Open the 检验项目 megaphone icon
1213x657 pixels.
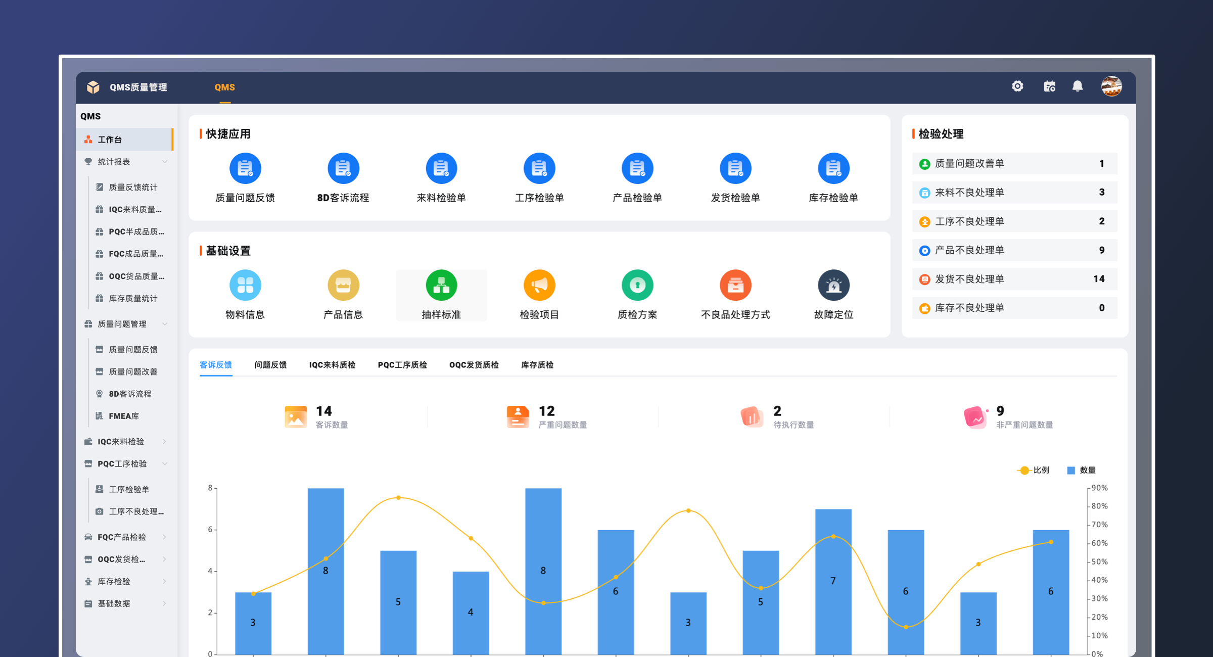pos(539,285)
